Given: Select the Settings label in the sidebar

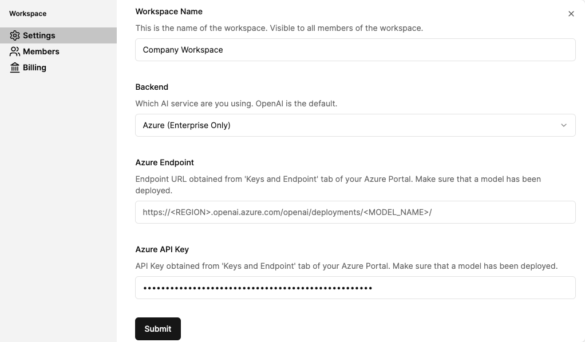Looking at the screenshot, I should tap(39, 35).
